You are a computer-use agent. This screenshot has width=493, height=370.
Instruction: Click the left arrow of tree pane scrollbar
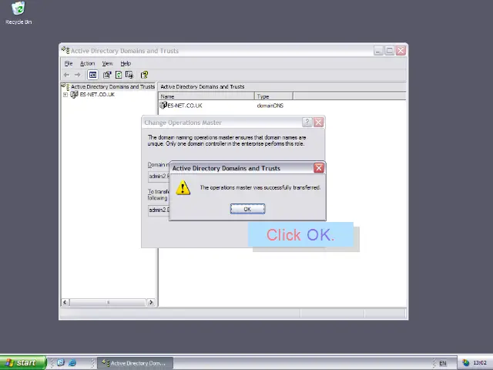(x=65, y=302)
